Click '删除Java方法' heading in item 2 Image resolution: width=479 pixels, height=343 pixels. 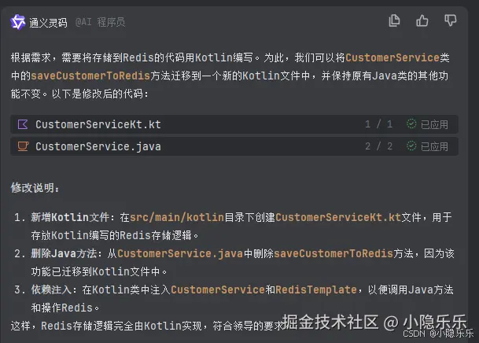pos(64,253)
